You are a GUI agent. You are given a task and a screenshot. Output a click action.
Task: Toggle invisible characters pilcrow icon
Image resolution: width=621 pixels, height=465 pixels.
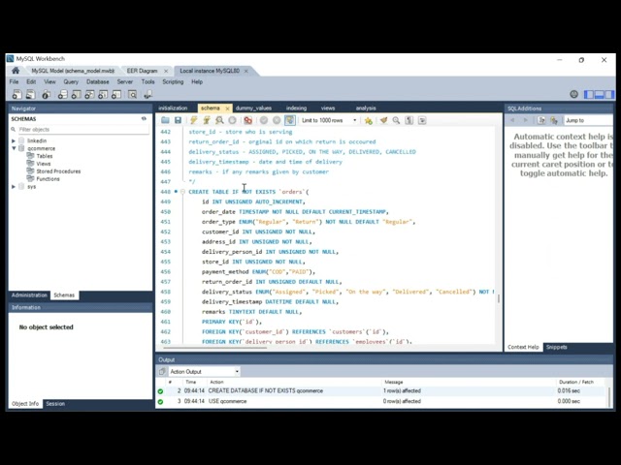[409, 120]
